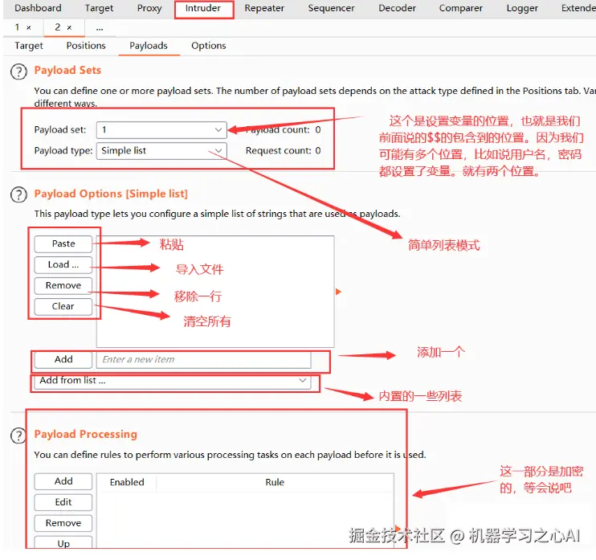Select Intruder attack tab 2
Image resolution: width=596 pixels, height=560 pixels.
coord(57,27)
